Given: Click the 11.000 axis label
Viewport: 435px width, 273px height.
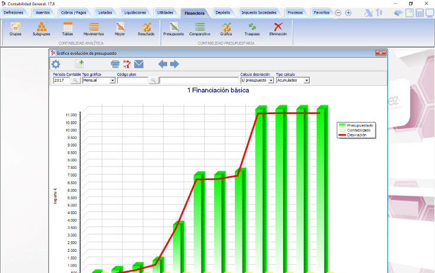Looking at the screenshot, I should click(x=71, y=115).
